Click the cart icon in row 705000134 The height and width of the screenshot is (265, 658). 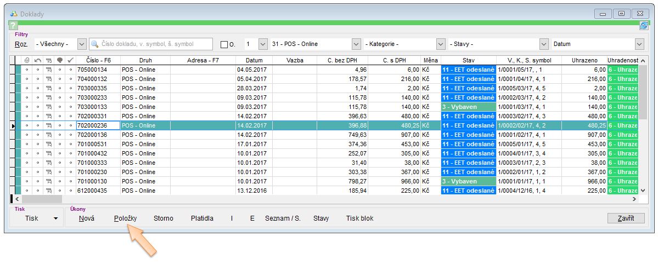pyautogui.click(x=48, y=70)
